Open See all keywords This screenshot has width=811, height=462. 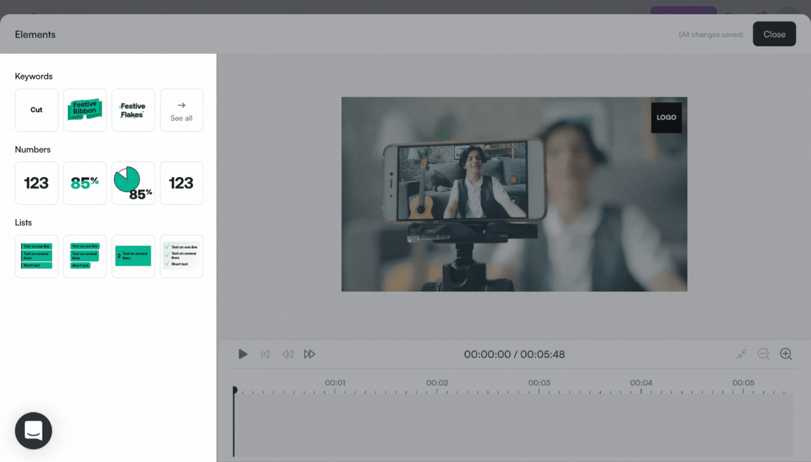181,110
